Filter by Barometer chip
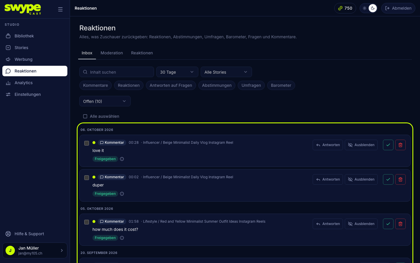This screenshot has width=420, height=263. tap(281, 85)
